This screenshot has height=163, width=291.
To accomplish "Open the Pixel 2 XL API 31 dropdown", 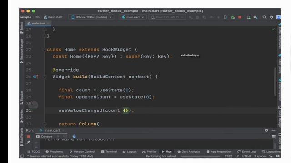I will pos(167,17).
